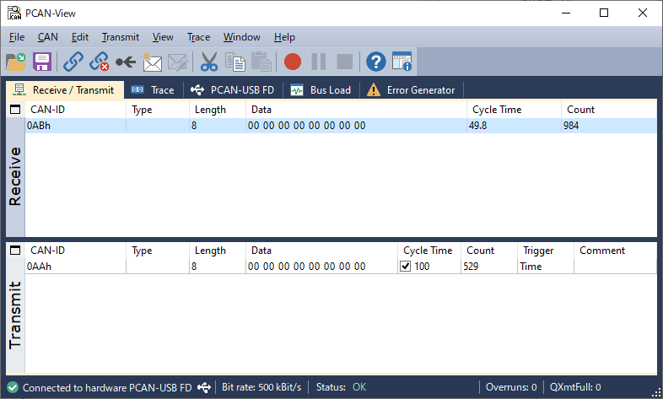Click the Transmit CAN-ID column header
The image size is (663, 399).
point(75,251)
